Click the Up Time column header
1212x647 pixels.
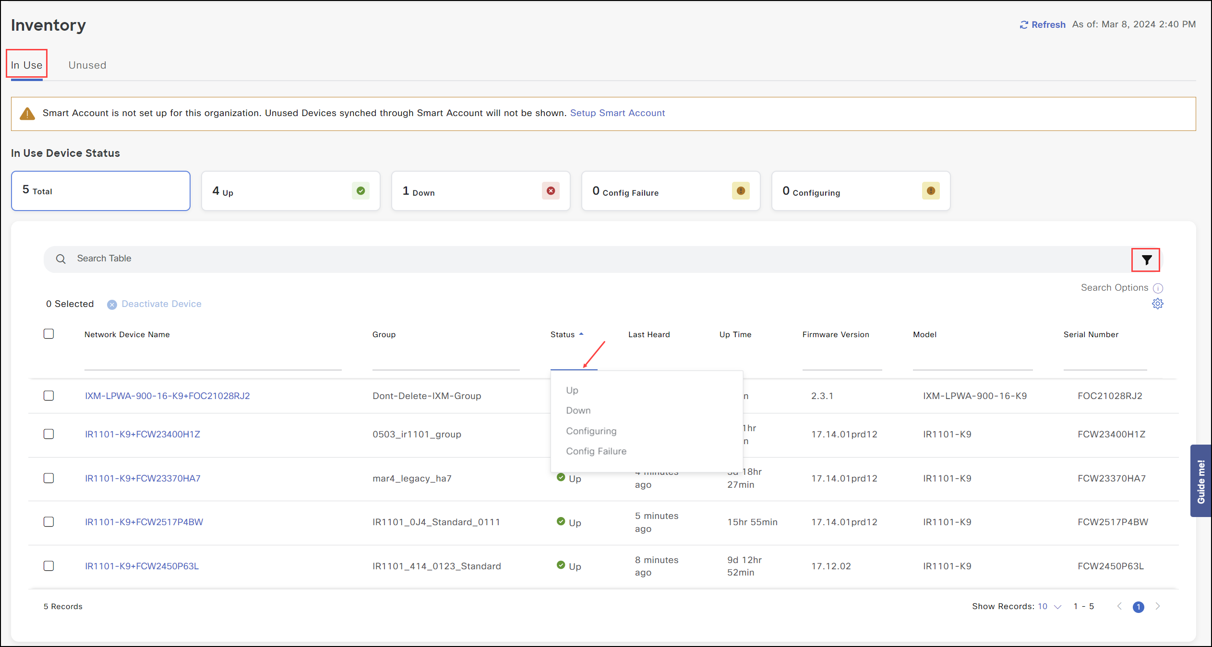[x=735, y=334]
